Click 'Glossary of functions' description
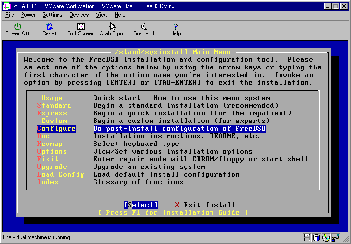Viewport: 351px width, 244px height. click(x=139, y=182)
